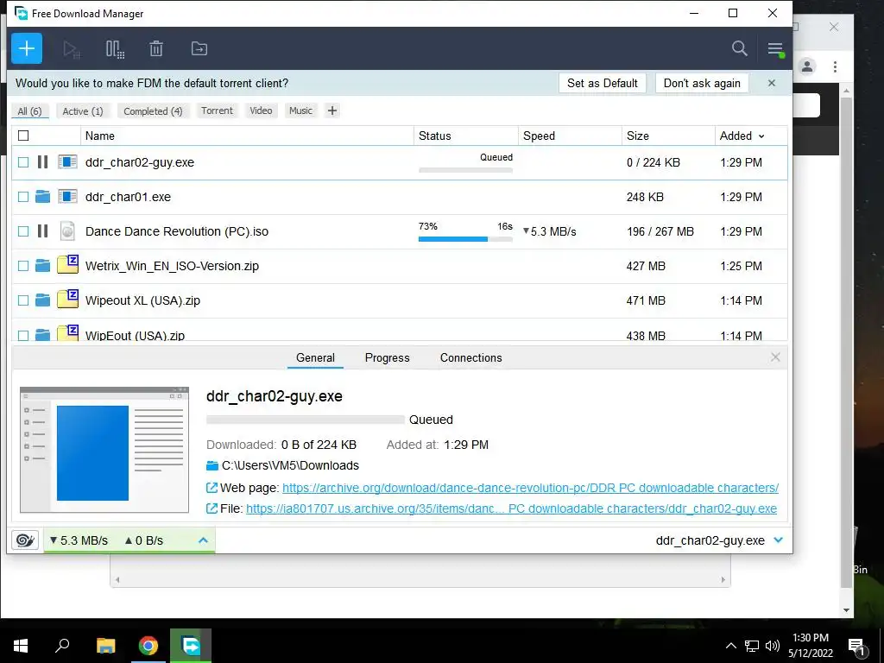This screenshot has width=884, height=663.
Task: Click the disc icon of Dance Dance Revolution iso
Action: click(67, 231)
